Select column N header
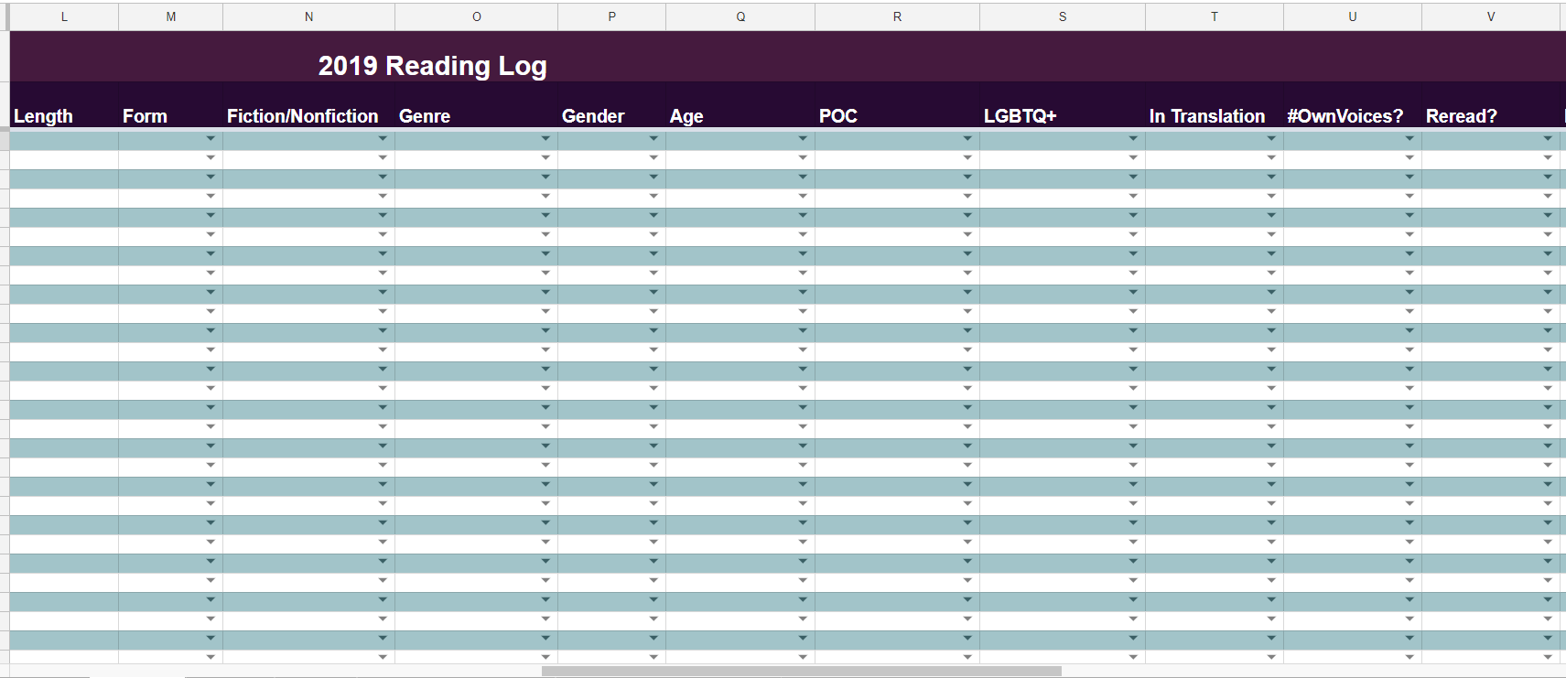The height and width of the screenshot is (678, 1566). point(308,16)
